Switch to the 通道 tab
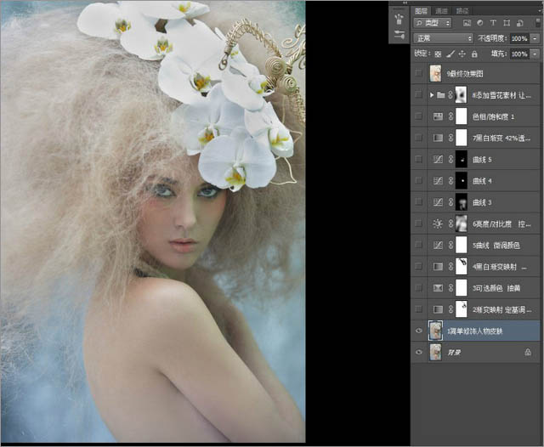This screenshot has width=544, height=447. click(441, 10)
